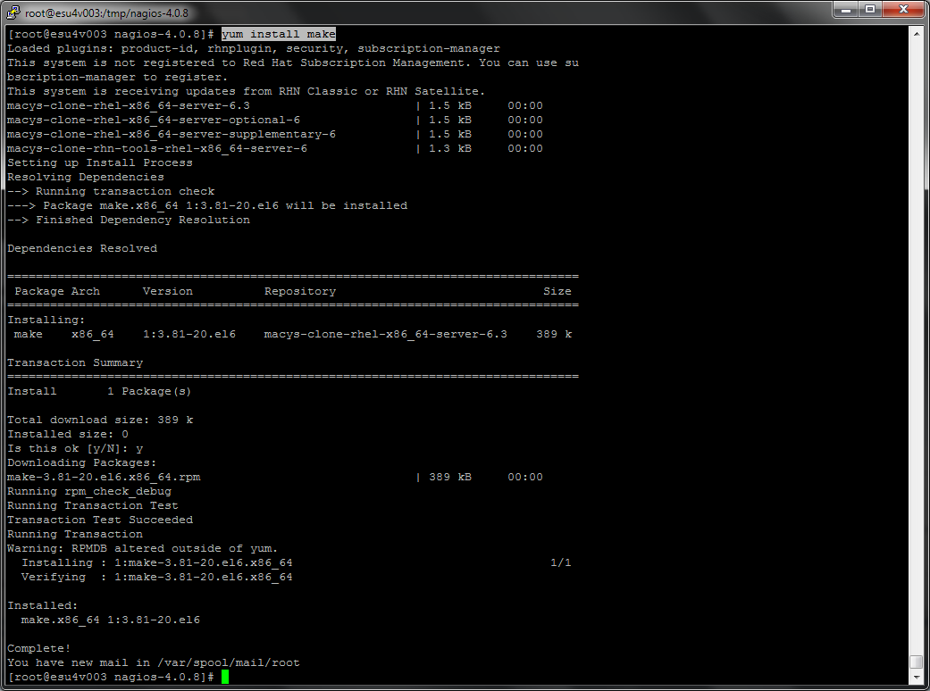
Task: Minimize the PuTTY terminal window
Action: pos(846,9)
